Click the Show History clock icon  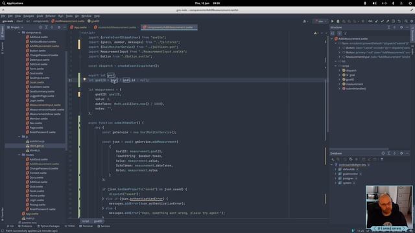pyautogui.click(x=394, y=21)
